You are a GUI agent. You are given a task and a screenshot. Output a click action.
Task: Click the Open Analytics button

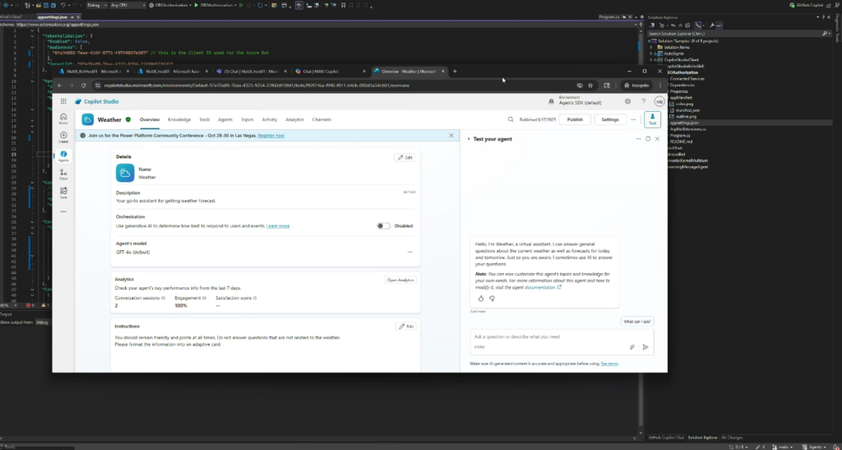(400, 280)
